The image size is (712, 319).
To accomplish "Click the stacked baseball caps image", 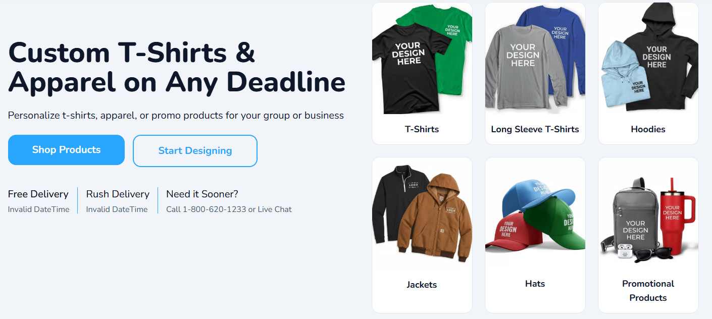I will (x=535, y=217).
